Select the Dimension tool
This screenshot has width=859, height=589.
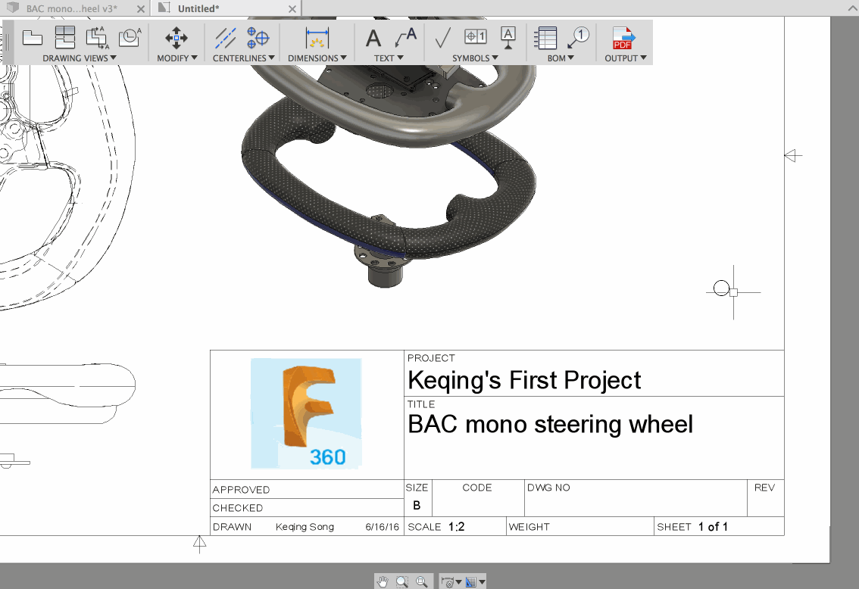(x=317, y=38)
